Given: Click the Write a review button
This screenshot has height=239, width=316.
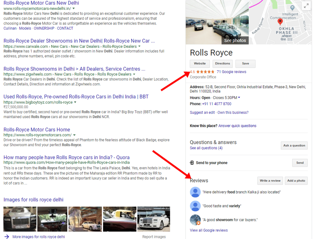Looking at the screenshot, I should 270,181.
